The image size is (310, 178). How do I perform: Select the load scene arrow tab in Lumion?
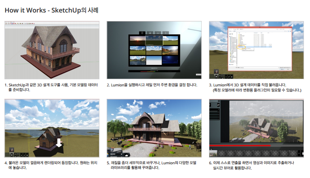point(158,33)
